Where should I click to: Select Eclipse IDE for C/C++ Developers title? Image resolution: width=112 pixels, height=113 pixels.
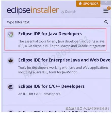[x=52, y=86]
